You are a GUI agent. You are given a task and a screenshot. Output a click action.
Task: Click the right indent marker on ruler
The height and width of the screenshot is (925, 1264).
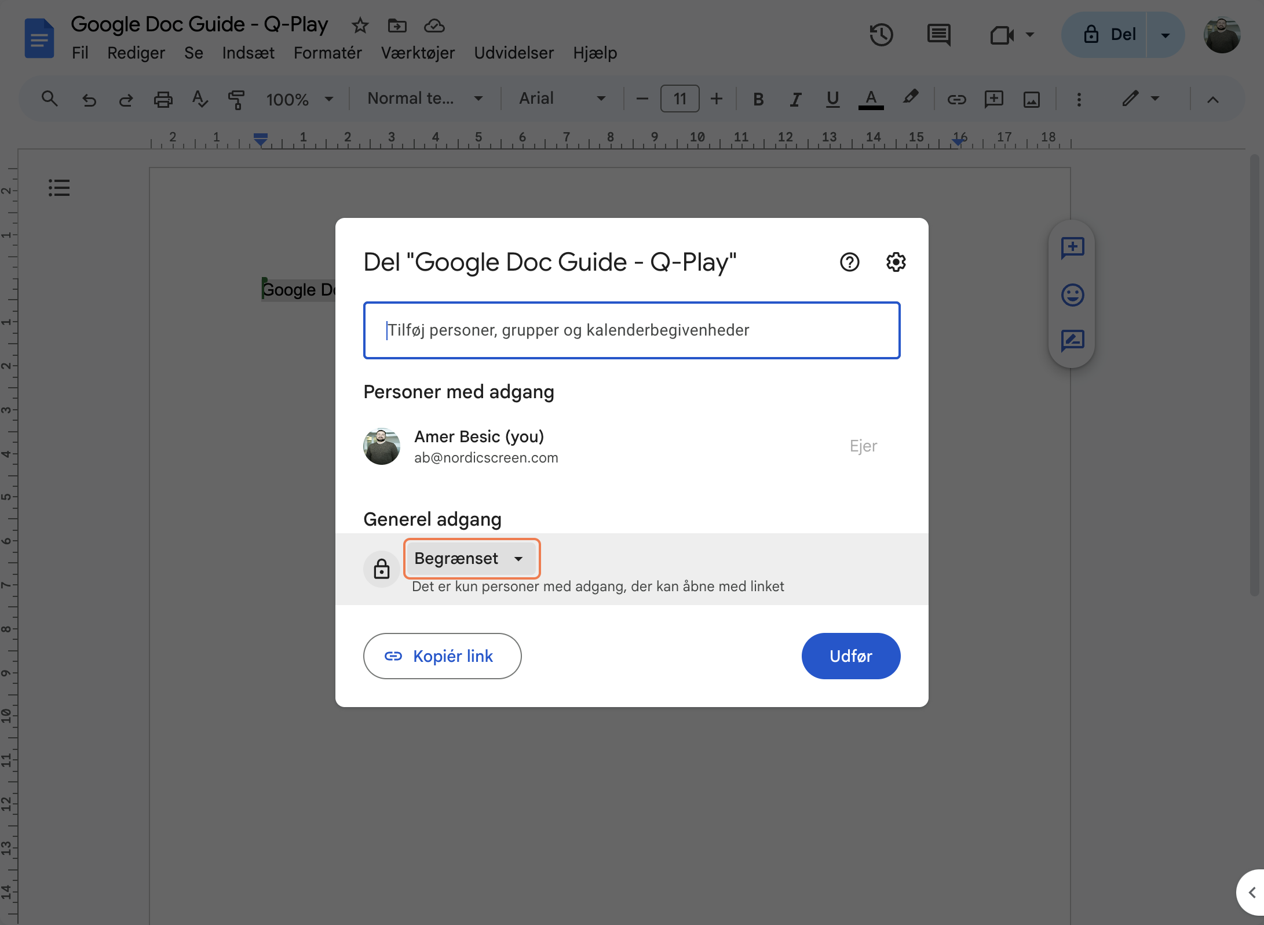pos(959,141)
